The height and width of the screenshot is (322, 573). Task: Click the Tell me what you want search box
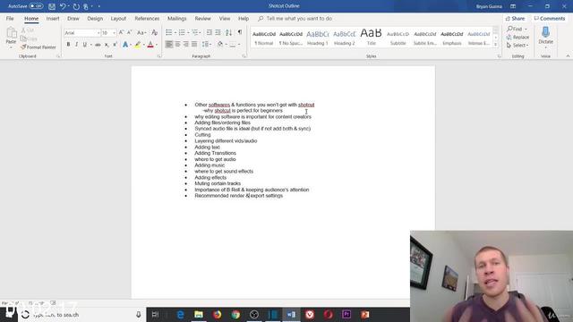[x=299, y=19]
